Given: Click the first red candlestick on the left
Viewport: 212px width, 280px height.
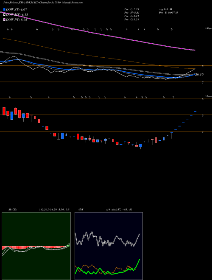Looking at the screenshot, I should [x=4, y=111].
